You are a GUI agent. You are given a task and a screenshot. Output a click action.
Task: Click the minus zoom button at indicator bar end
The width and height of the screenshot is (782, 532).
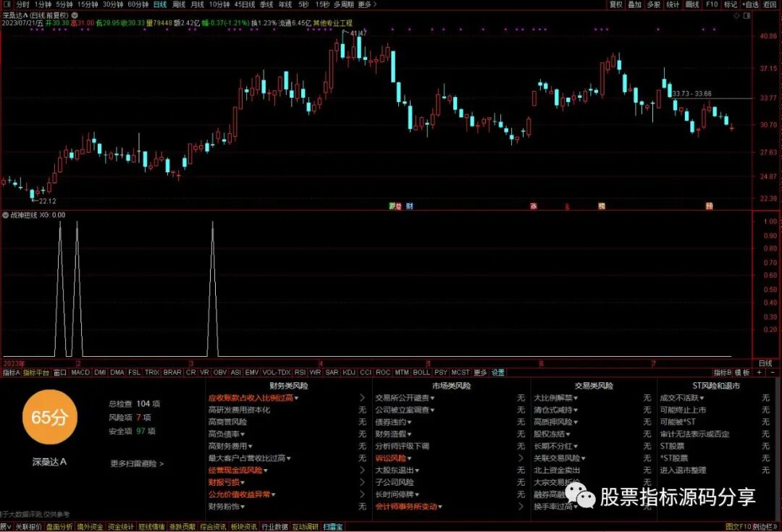coord(773,373)
